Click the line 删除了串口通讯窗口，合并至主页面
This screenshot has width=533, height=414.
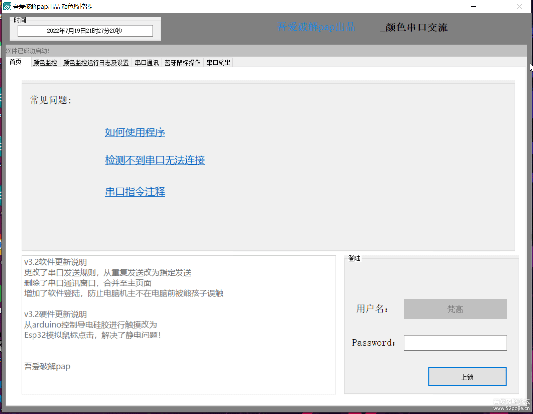pos(88,283)
